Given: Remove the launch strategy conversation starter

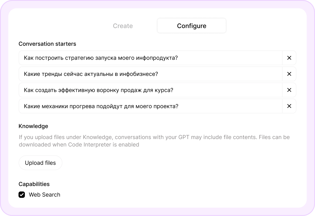Looking at the screenshot, I should pos(289,58).
